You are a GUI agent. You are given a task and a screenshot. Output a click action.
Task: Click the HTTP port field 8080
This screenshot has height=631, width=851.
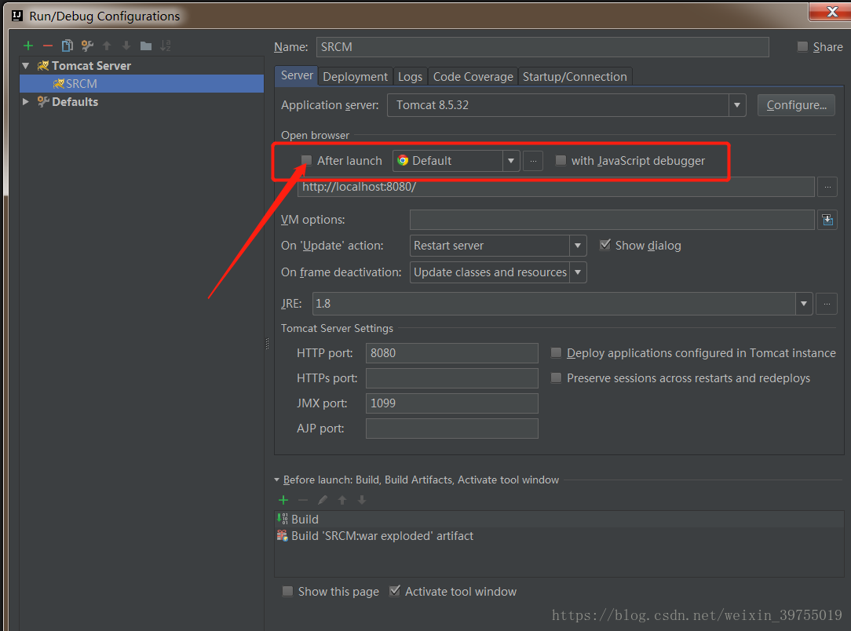coord(452,353)
